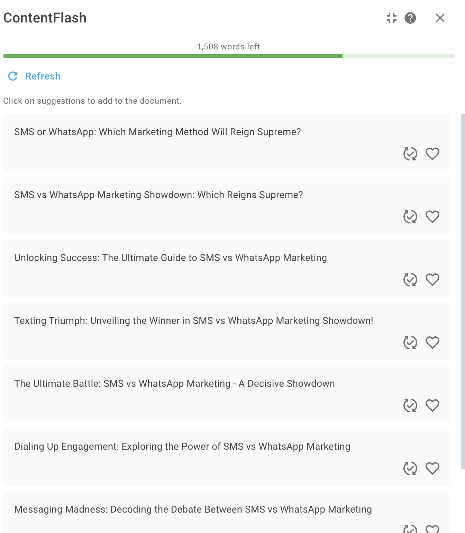Heart the 'Texting Triumph' suggestion
The height and width of the screenshot is (533, 465).
[432, 343]
